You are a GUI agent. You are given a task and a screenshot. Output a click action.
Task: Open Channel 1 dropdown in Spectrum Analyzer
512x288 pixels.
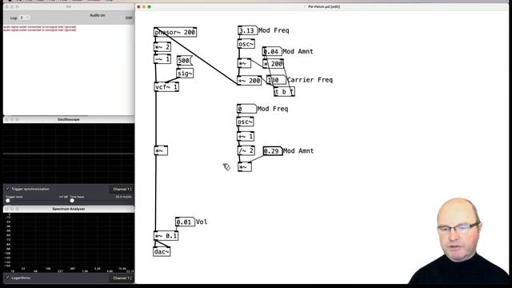click(x=122, y=278)
